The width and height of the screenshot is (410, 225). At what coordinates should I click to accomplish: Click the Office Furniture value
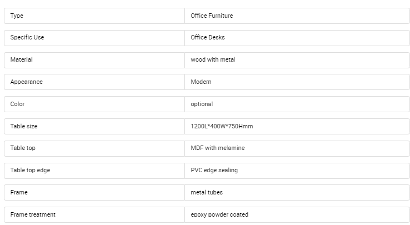pyautogui.click(x=212, y=16)
